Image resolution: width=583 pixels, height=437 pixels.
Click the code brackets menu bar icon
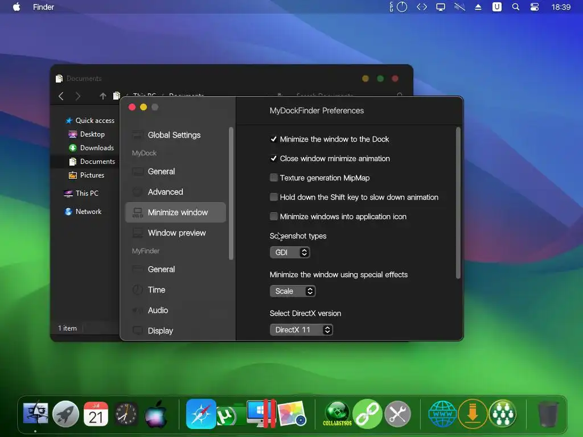click(422, 7)
